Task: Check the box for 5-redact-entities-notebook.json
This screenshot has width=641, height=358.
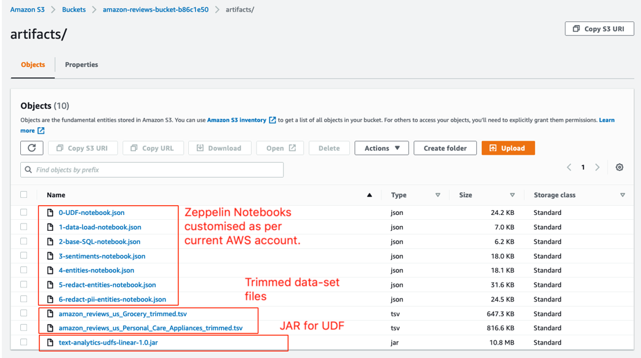Action: pos(24,284)
